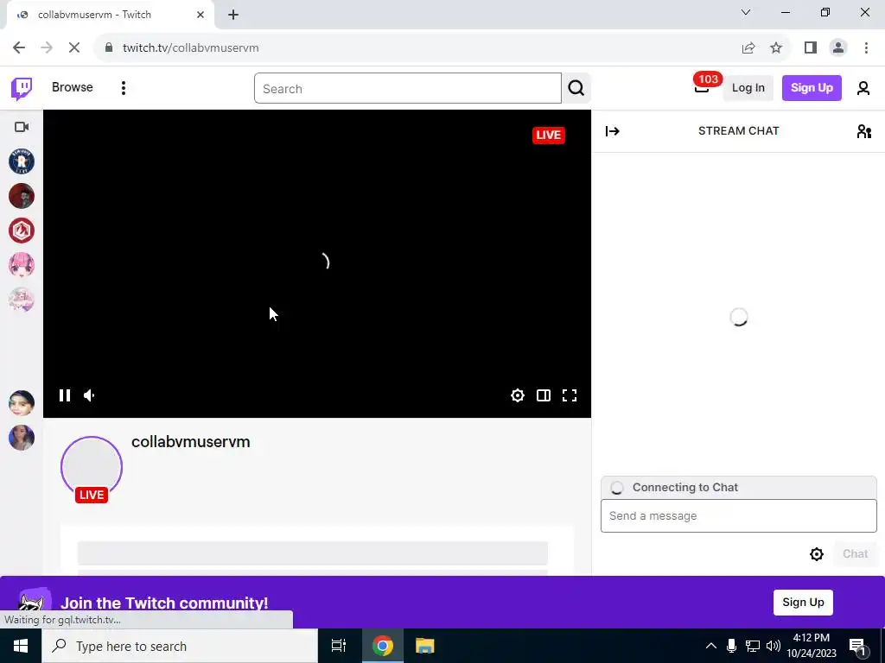Screen dimensions: 885x663
Task: Stop loading the page with the X button
Action: 74,48
